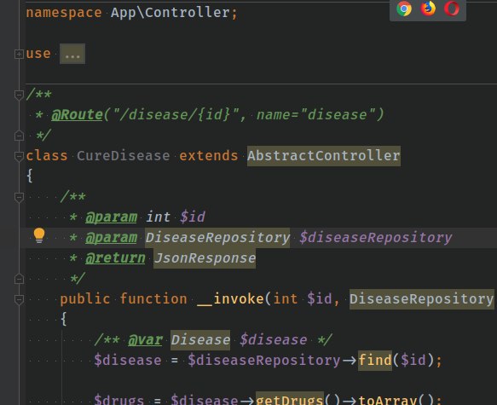Screen dimensions: 497x405
Task: Click DiseaseRepository type in function signature
Action: tap(422, 299)
